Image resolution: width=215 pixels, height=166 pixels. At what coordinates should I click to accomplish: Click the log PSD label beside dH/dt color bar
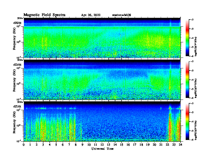click(x=196, y=46)
